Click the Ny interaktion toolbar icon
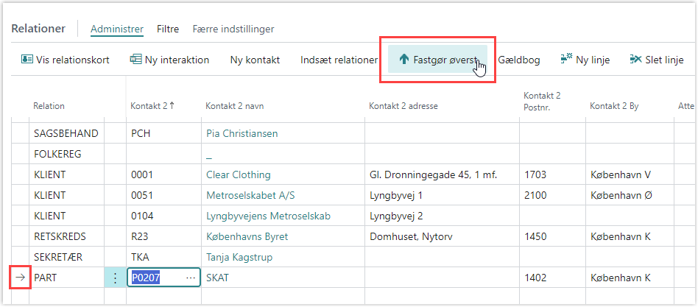Viewport: 698px width, 307px height. [135, 60]
